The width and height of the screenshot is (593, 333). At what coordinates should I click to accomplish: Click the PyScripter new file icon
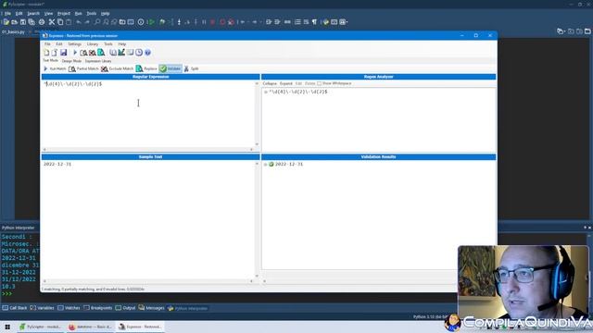6,22
